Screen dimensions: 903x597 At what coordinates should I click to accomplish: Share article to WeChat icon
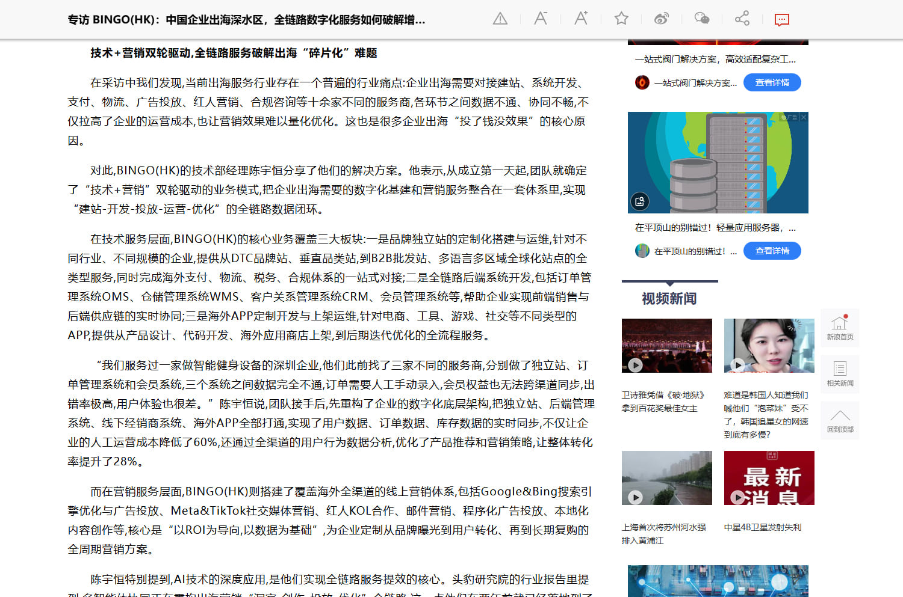(702, 19)
